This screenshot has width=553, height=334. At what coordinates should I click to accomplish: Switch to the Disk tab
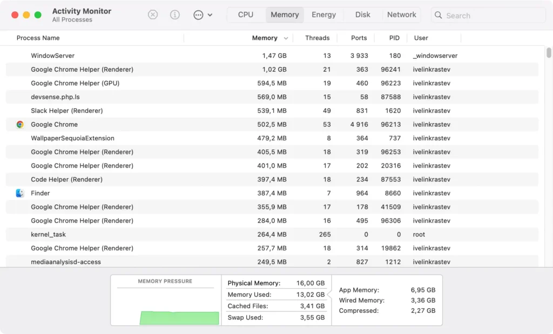(x=362, y=15)
